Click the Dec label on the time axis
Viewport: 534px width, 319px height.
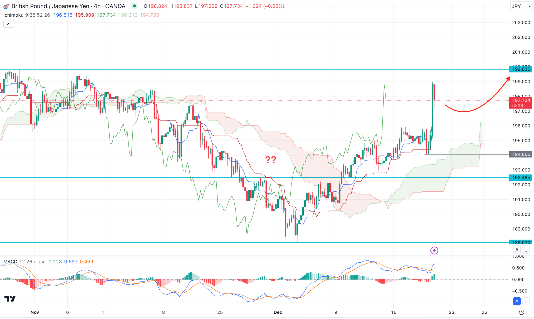(x=278, y=312)
